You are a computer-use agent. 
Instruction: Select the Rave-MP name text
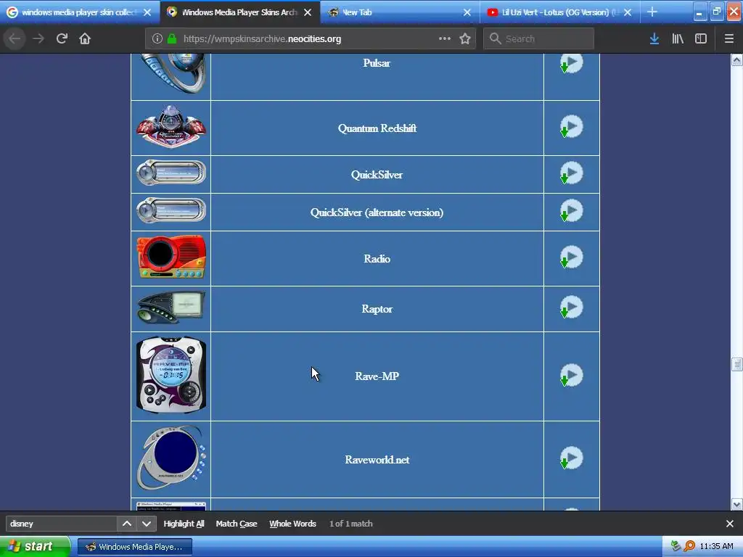point(377,376)
